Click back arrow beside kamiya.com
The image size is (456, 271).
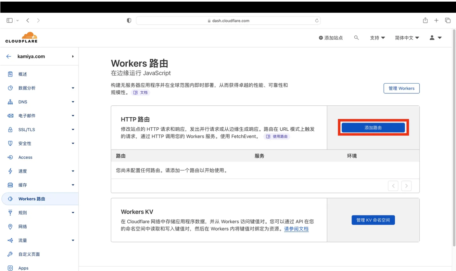9,56
